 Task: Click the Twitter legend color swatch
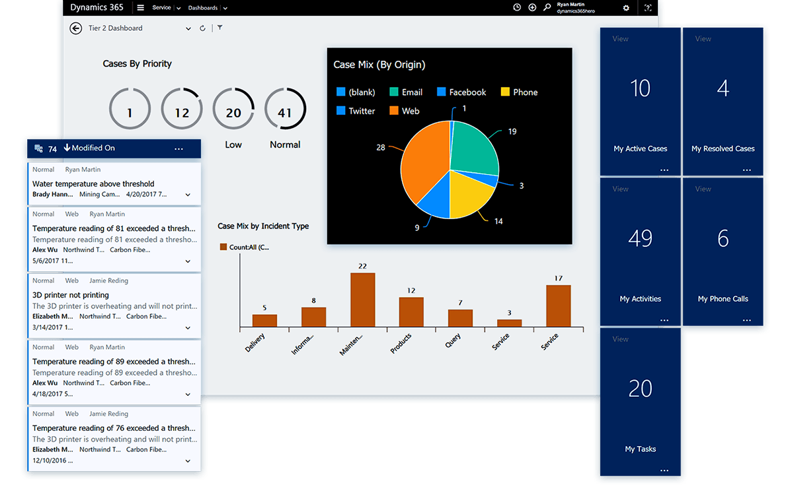coord(341,110)
